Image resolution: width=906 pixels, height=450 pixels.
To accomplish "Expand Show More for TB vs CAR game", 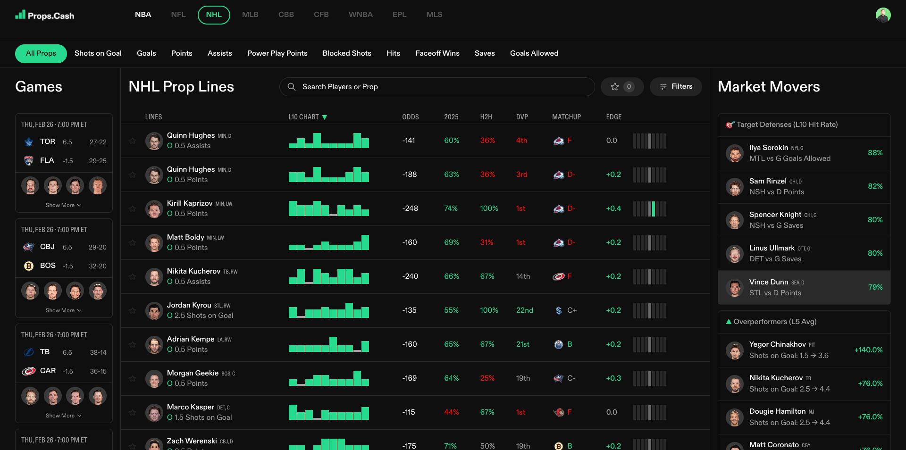I will tap(64, 416).
